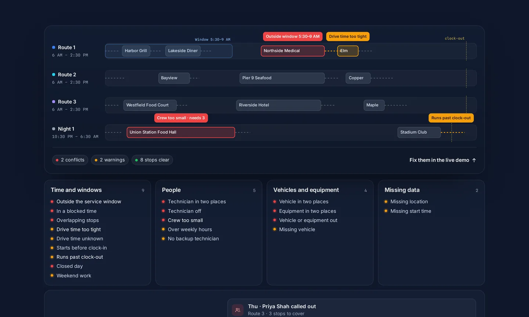Click the arrow icon next to Fix them in the live demo
The width and height of the screenshot is (529, 317).
[474, 160]
